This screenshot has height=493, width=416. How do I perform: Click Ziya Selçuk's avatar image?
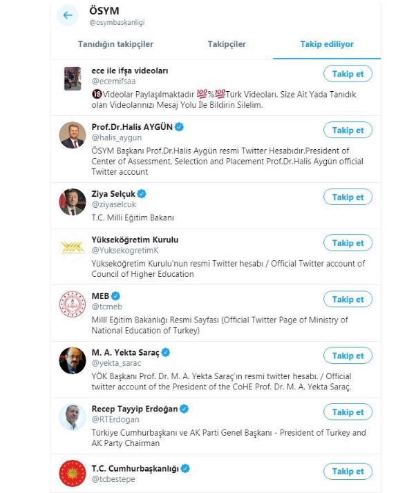pyautogui.click(x=73, y=202)
